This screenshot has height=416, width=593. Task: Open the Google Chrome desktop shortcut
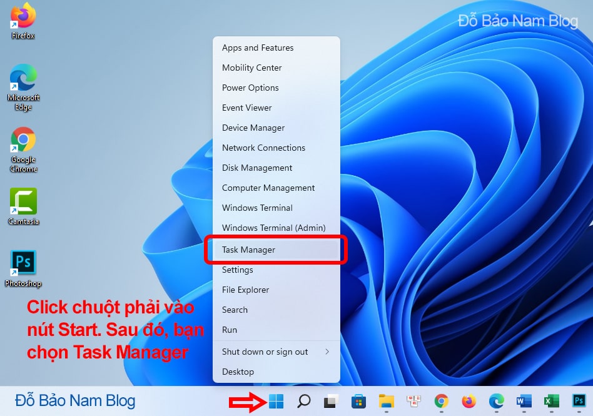pos(23,150)
